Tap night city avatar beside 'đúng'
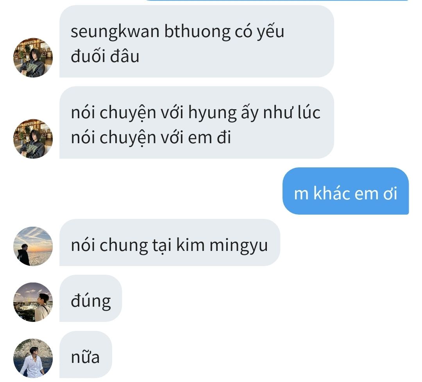The width and height of the screenshot is (422, 382). pyautogui.click(x=33, y=302)
